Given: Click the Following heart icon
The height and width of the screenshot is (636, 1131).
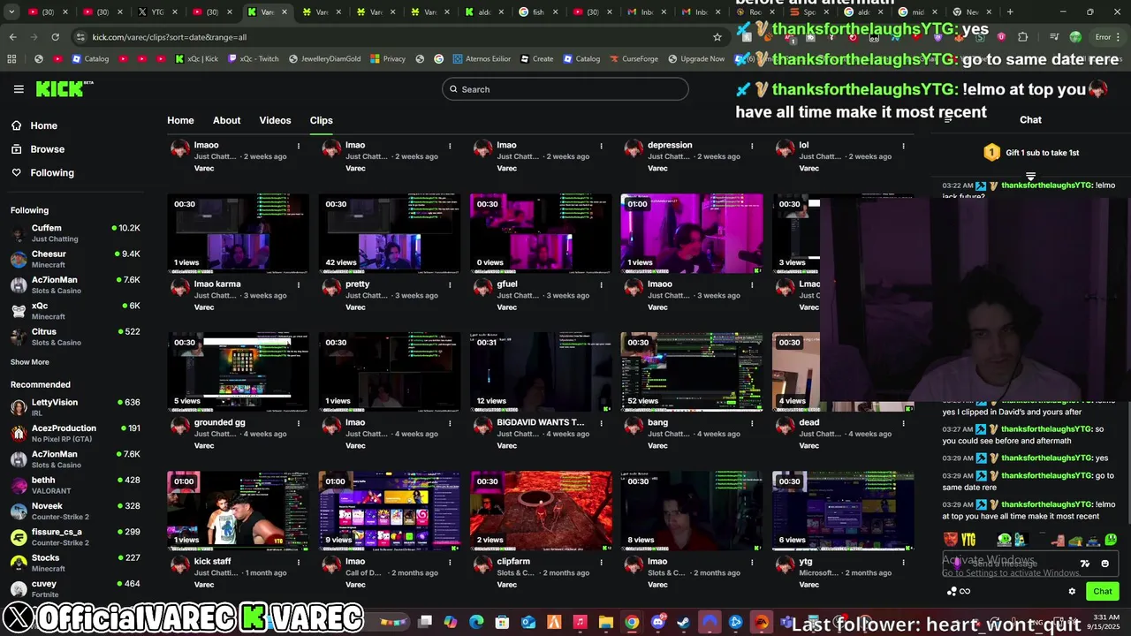Looking at the screenshot, I should coord(17,172).
